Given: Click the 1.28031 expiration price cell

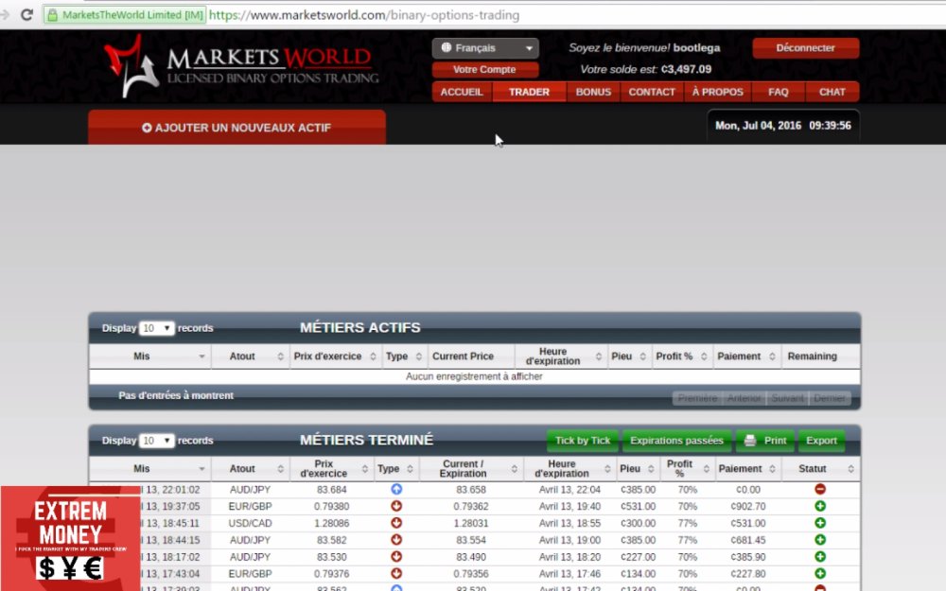Looking at the screenshot, I should [x=471, y=523].
